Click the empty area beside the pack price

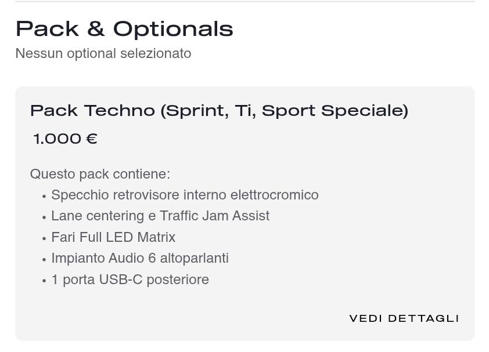coord(279,139)
